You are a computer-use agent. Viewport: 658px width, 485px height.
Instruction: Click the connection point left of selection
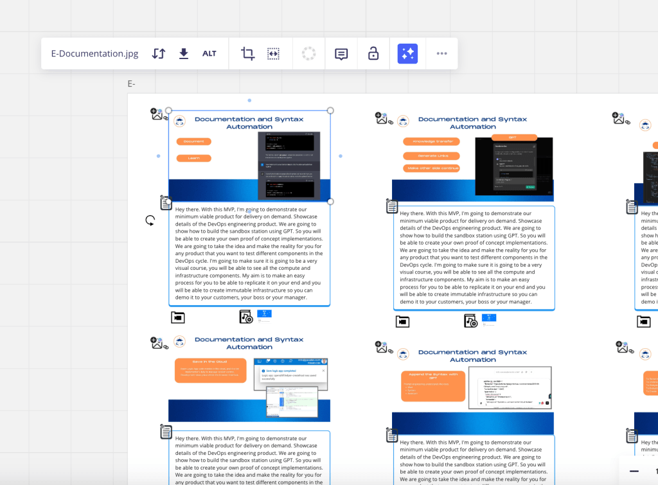158,156
